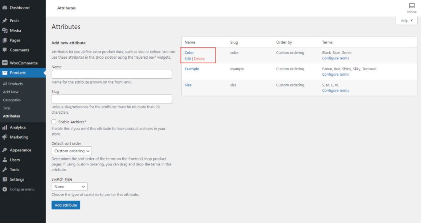Configure terms for Color attribute
The width and height of the screenshot is (421, 223).
(335, 58)
